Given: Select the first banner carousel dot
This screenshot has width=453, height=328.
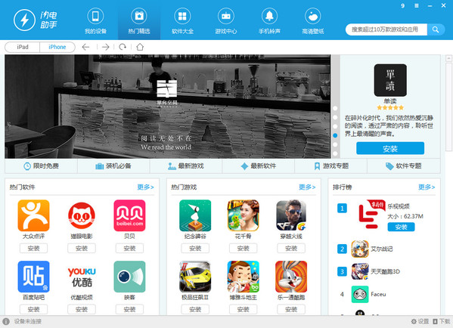Looking at the screenshot, I should click(x=335, y=108).
